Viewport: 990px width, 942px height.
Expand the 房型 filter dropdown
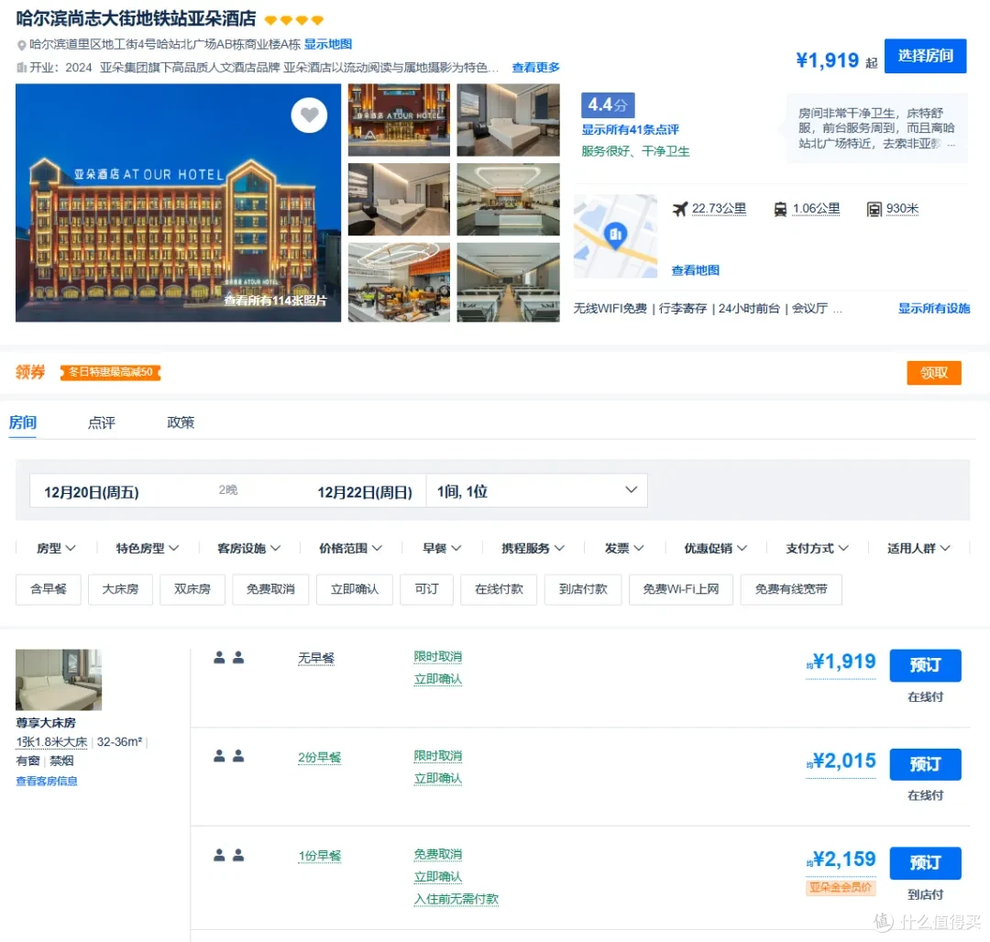pyautogui.click(x=56, y=548)
